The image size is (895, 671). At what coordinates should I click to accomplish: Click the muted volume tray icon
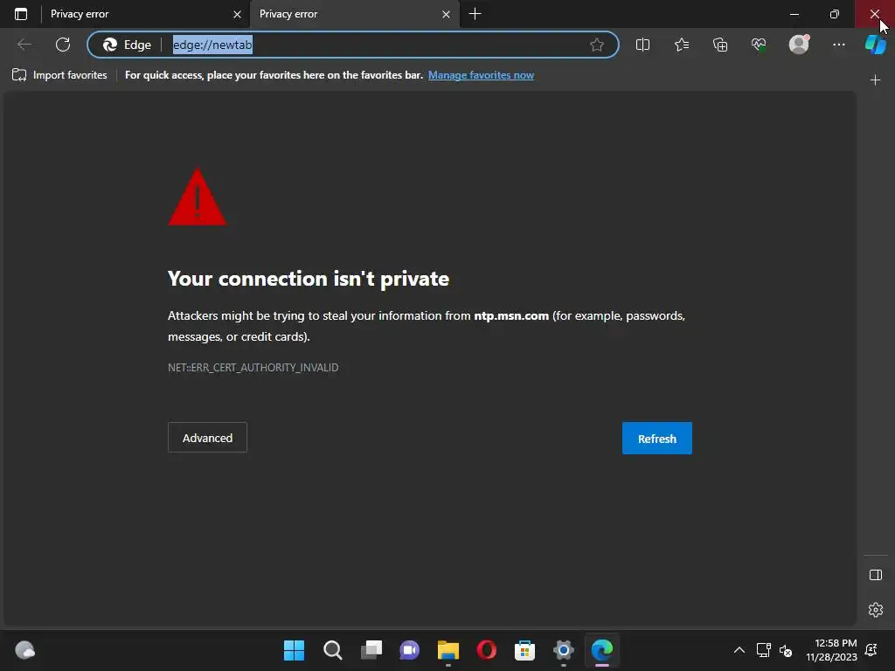click(x=786, y=650)
